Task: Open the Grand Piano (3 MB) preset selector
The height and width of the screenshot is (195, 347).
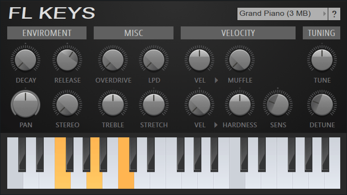Action: point(283,14)
